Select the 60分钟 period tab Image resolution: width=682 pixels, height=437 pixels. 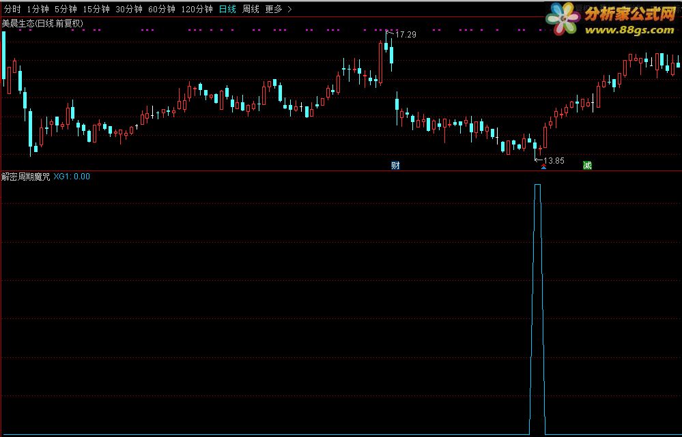point(161,9)
